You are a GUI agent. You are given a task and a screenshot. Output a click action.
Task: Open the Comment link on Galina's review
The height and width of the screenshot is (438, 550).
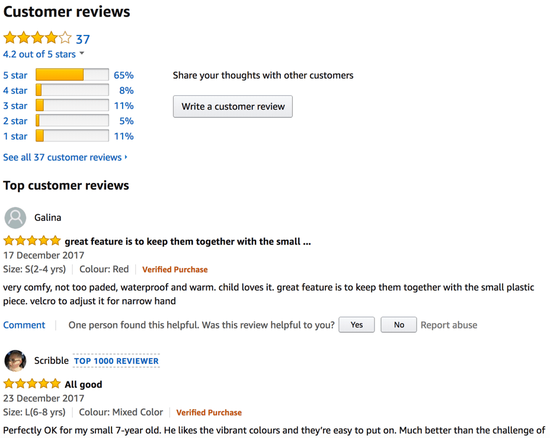(24, 324)
